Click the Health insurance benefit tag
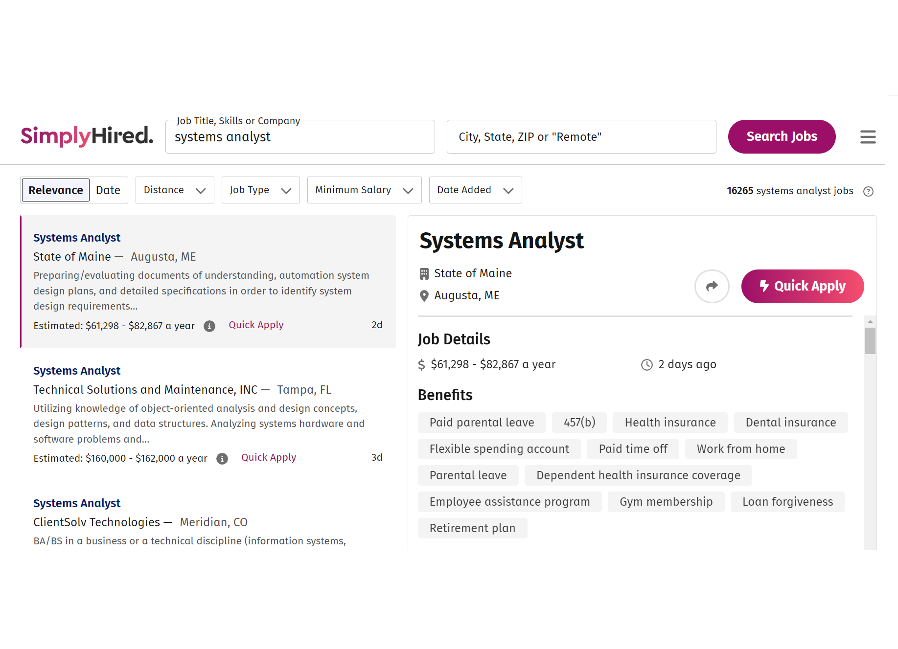This screenshot has height=649, width=898. pos(670,423)
